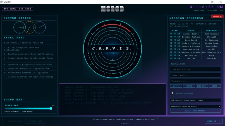Select the 05:00 PM Strategy Block row
The height and width of the screenshot is (126, 225).
195,49
